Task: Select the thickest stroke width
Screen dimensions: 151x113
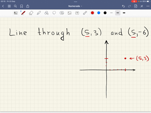Action: click(124, 13)
